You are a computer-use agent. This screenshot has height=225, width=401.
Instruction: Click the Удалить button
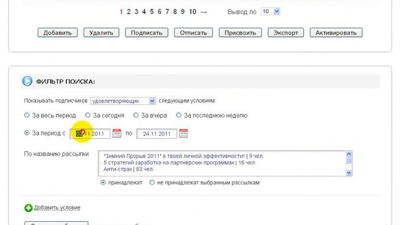102,32
